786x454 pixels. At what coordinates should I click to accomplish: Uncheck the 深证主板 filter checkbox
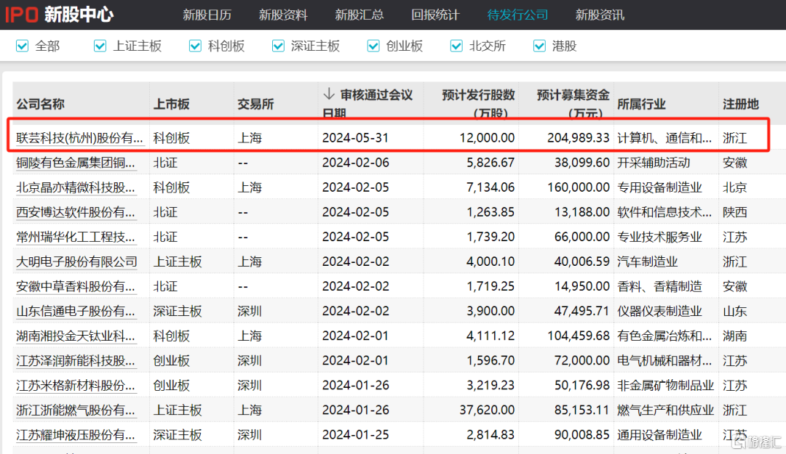pos(278,46)
